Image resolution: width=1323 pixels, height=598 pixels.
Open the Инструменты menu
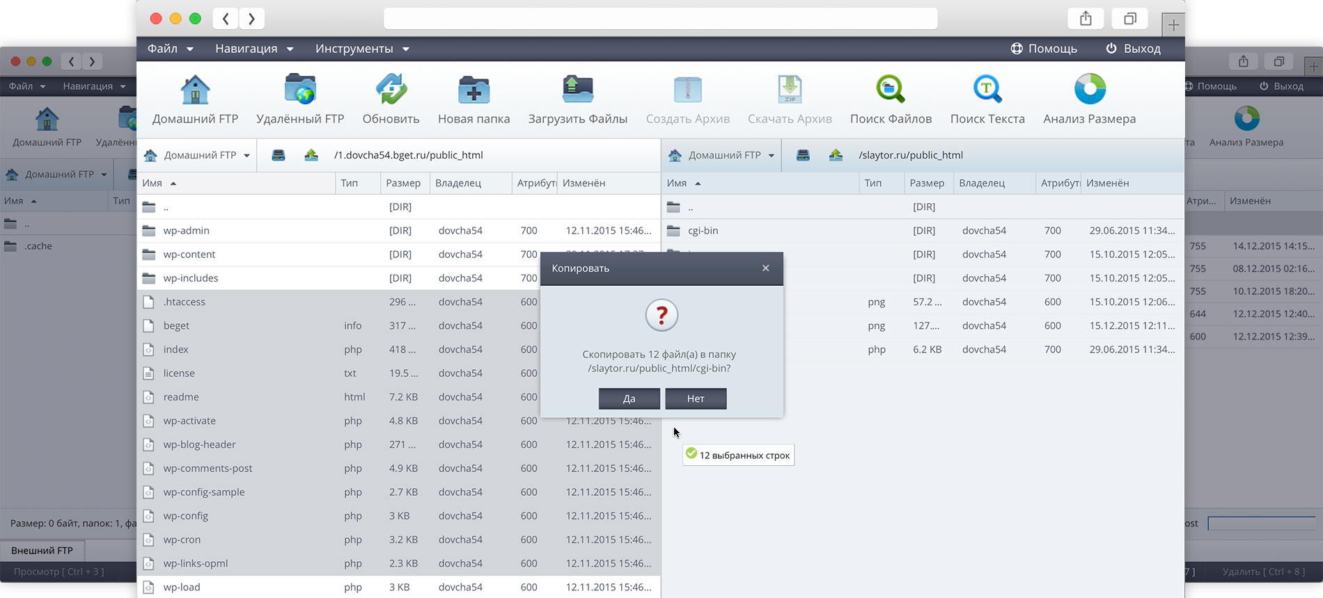coord(362,49)
